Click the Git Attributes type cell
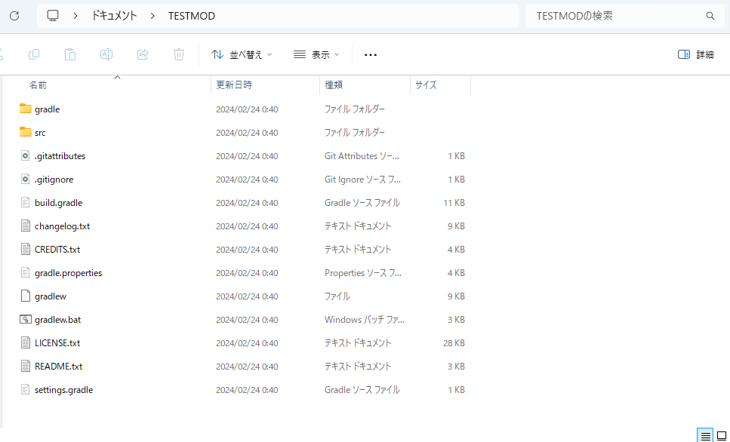Image resolution: width=730 pixels, height=442 pixels. (362, 156)
